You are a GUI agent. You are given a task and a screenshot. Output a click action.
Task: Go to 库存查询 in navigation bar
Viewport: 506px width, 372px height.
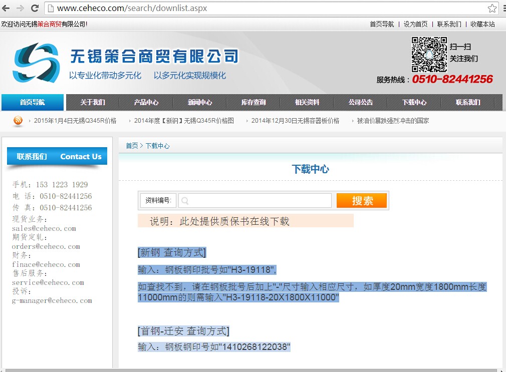click(254, 102)
